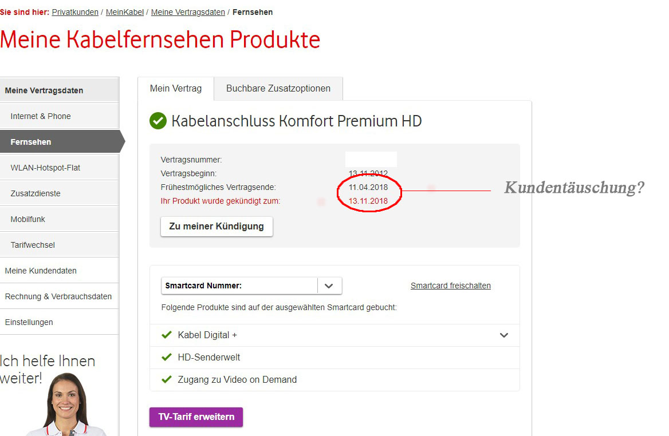
Task: Open the Tarifwechsel sidebar entry
Action: pyautogui.click(x=33, y=245)
